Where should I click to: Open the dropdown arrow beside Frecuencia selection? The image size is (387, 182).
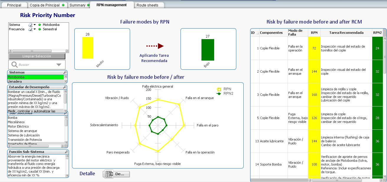[x=35, y=29]
